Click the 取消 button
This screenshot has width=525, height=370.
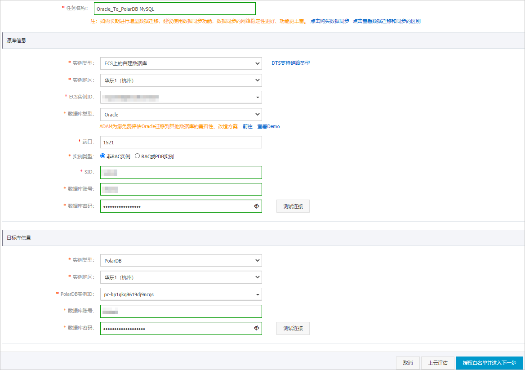click(x=407, y=363)
